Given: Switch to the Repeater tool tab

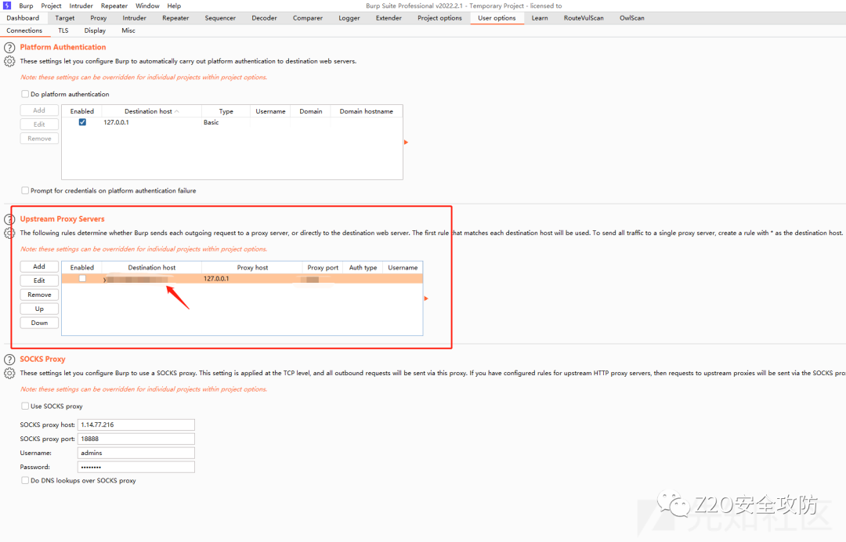Looking at the screenshot, I should click(x=176, y=18).
